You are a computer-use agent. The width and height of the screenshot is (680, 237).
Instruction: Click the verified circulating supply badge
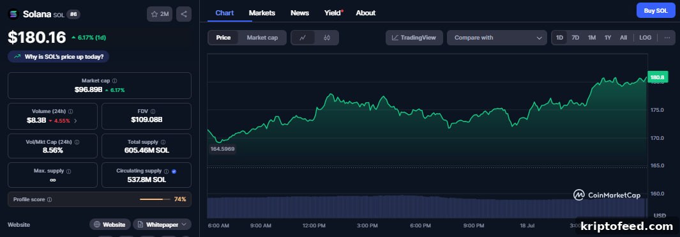click(174, 171)
